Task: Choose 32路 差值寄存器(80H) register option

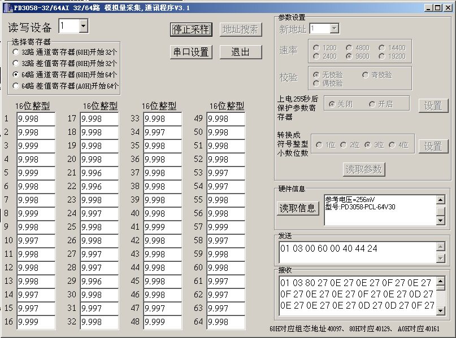Action: (16, 63)
